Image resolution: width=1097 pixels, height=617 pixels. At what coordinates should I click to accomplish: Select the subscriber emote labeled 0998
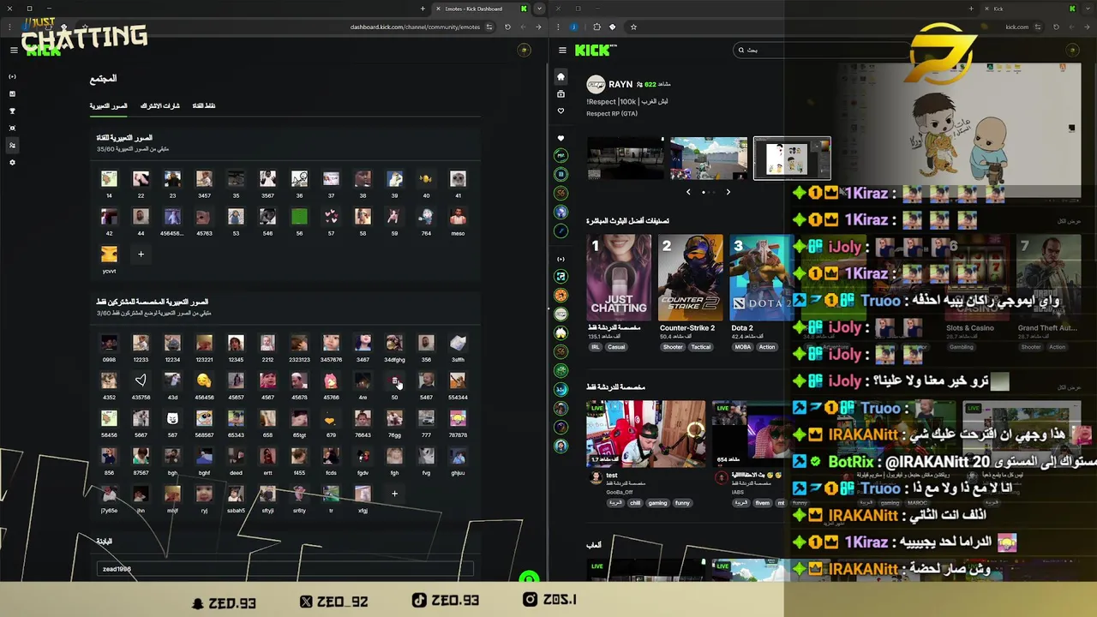109,343
